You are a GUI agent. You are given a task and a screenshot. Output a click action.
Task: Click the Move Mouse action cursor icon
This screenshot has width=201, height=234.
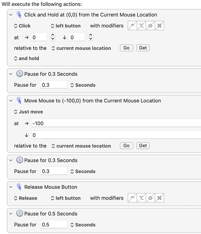coord(19,101)
